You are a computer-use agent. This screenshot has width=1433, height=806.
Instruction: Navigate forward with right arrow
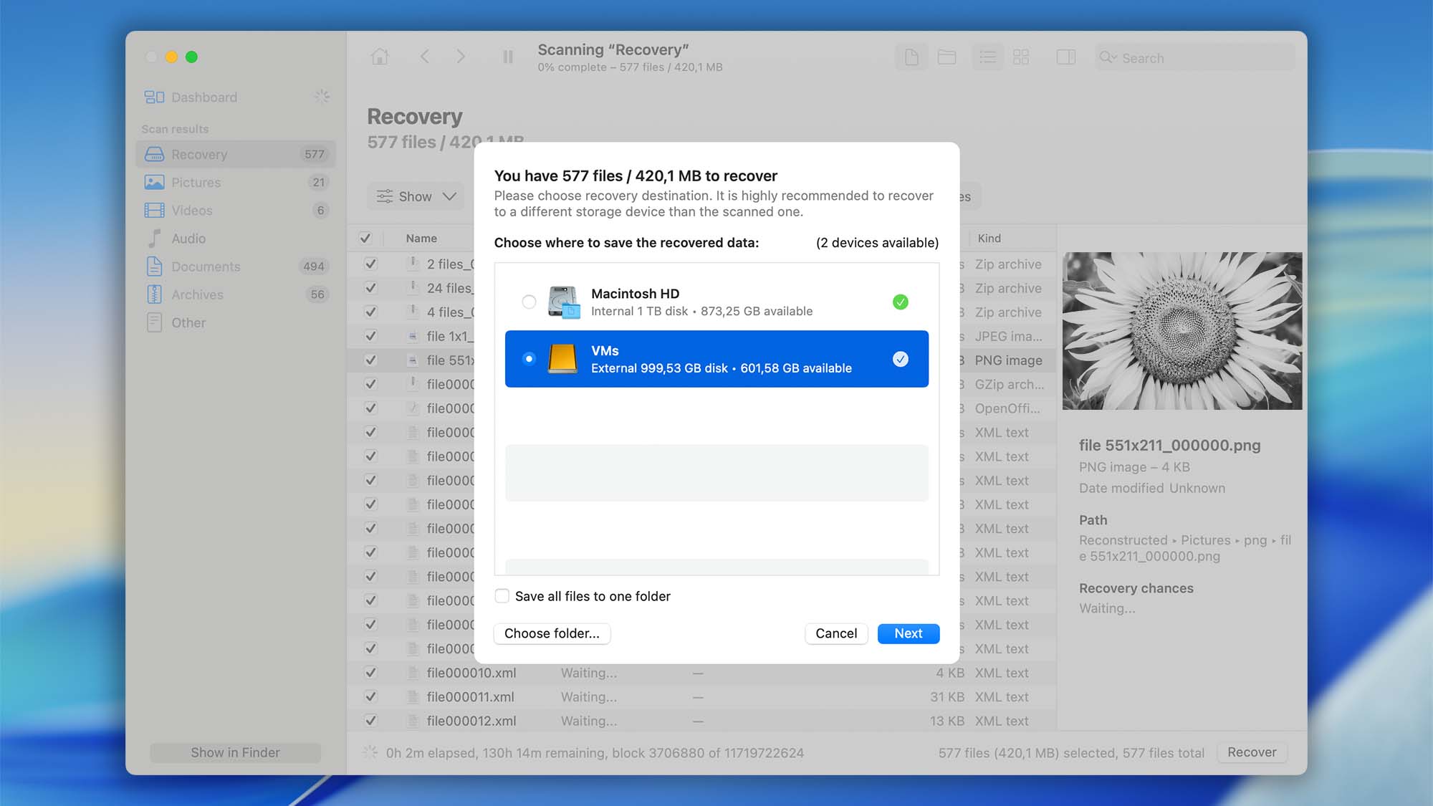461,57
